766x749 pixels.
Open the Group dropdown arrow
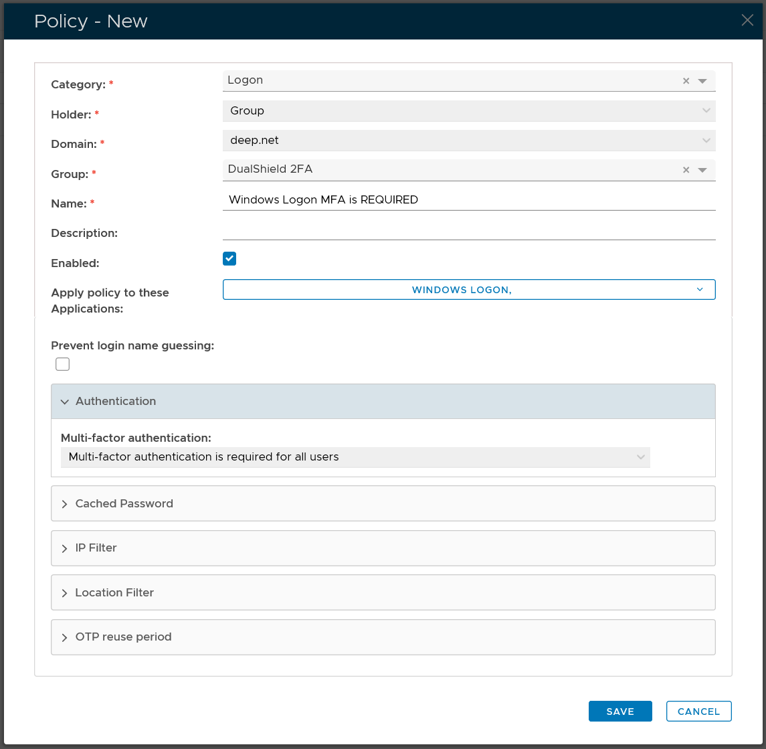[x=702, y=170]
